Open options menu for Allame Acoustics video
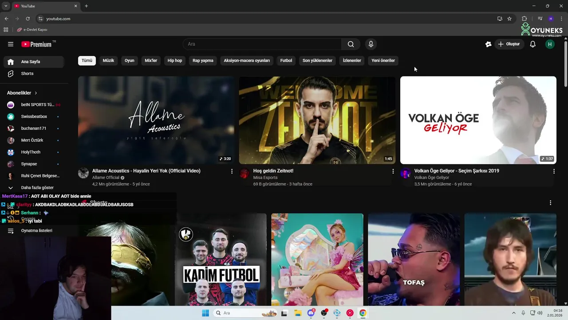 pos(232,171)
